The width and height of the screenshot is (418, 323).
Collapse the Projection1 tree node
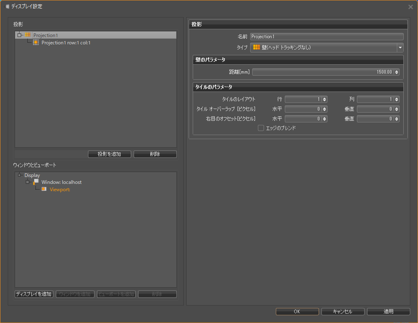19,35
